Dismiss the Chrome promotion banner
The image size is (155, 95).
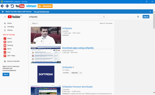pyautogui.click(x=150, y=12)
